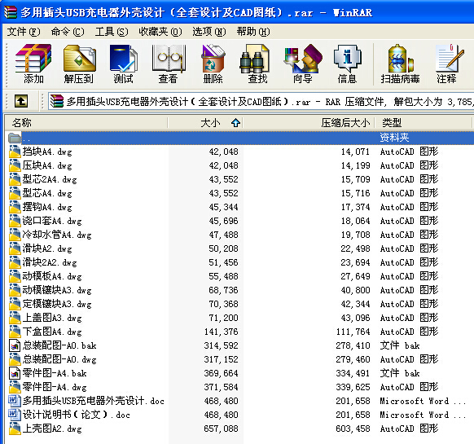Select the file 滑块2A2.dwg
Image resolution: width=474 pixels, height=444 pixels.
[x=50, y=262]
